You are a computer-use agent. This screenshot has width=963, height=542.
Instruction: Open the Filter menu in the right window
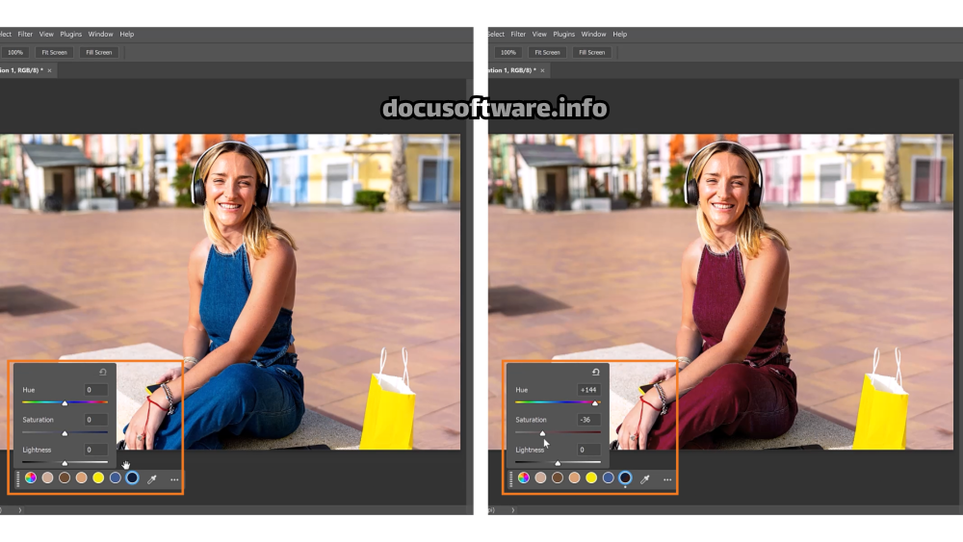tap(518, 34)
